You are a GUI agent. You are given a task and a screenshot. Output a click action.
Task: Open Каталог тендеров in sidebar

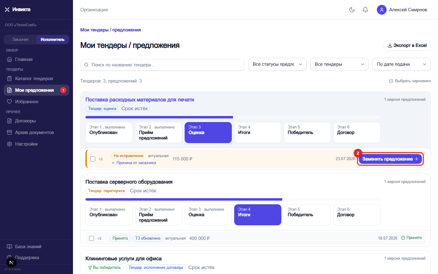(36, 79)
